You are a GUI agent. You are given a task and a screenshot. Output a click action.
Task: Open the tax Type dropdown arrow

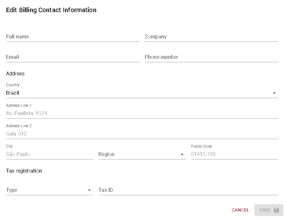tap(89, 190)
